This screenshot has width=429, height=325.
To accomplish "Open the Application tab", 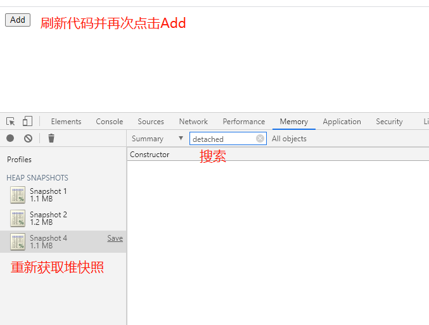I will pos(342,122).
